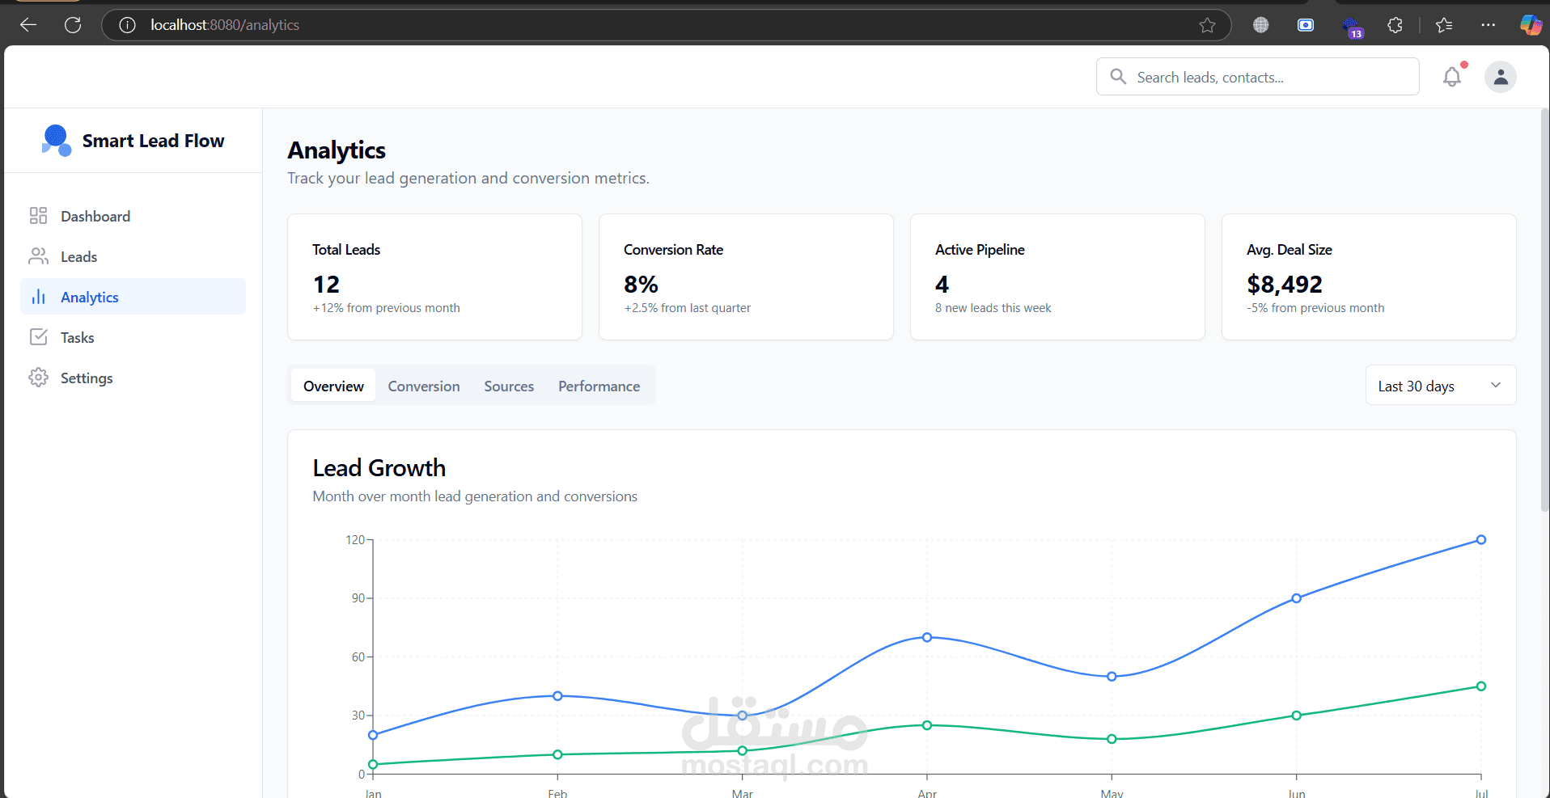
Task: Open the user profile avatar
Action: pyautogui.click(x=1500, y=77)
